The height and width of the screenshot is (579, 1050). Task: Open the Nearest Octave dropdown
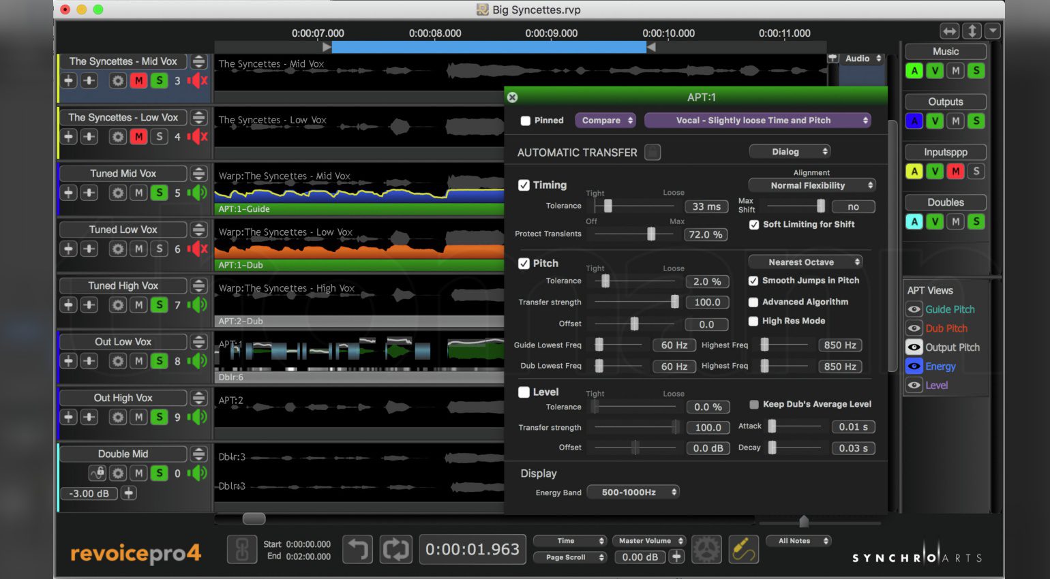(x=805, y=262)
